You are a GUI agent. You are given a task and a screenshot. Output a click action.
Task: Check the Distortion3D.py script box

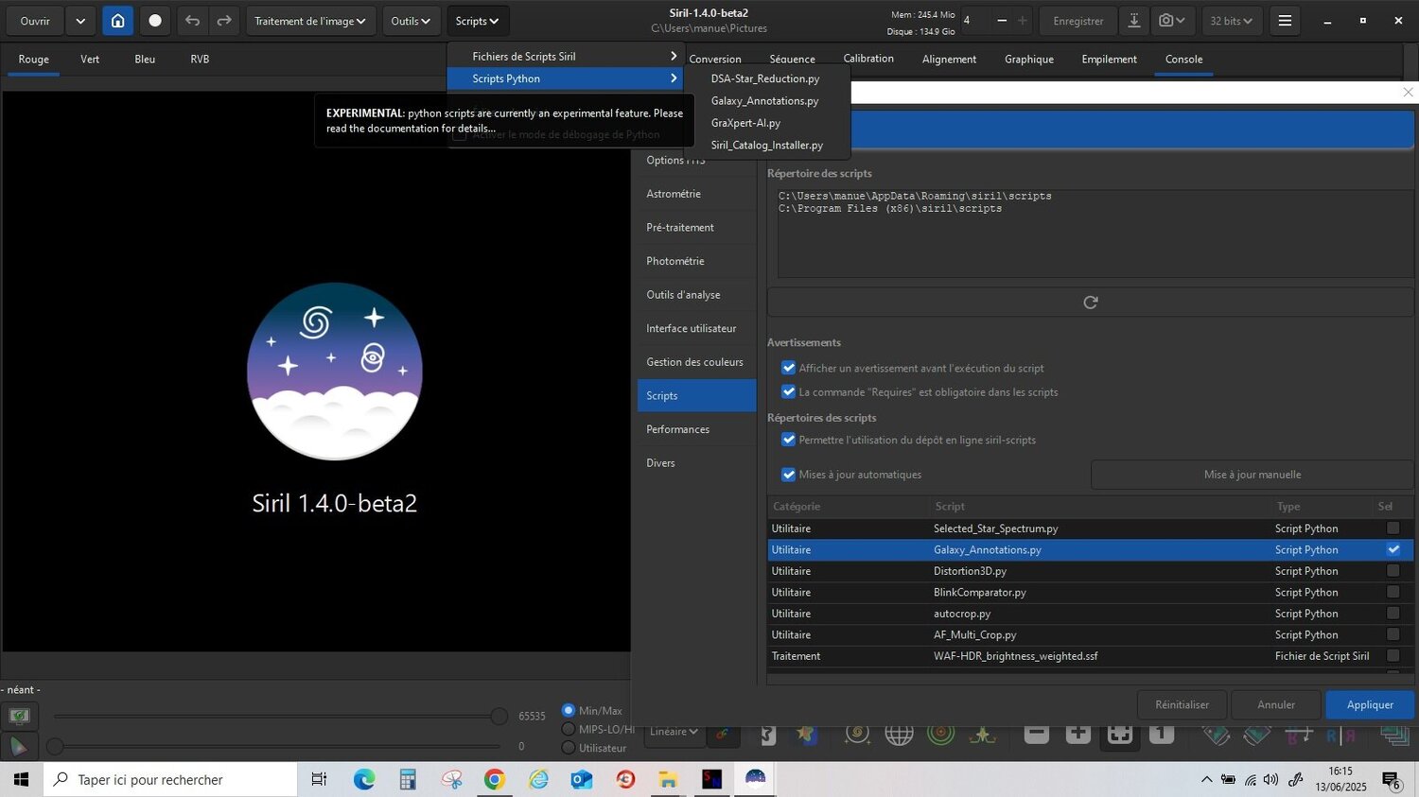click(x=1393, y=571)
